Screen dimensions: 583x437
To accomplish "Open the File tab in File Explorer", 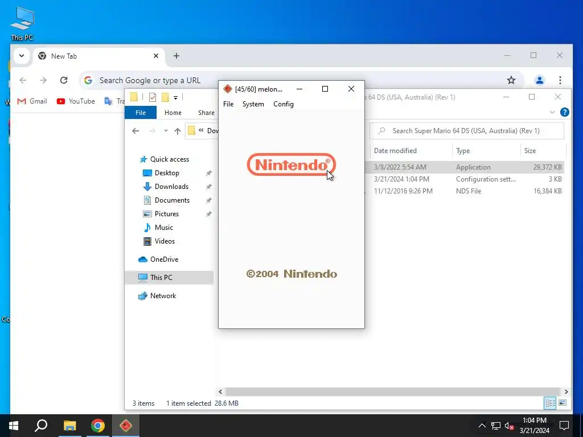I will click(x=141, y=113).
